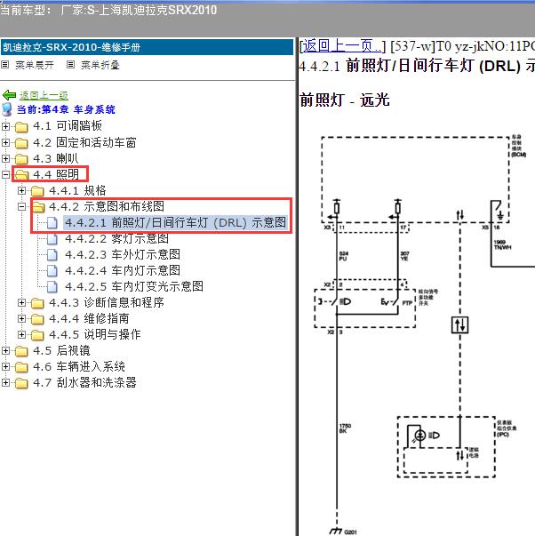Expand the 4.4.4 维修指南 node
535x536 pixels.
pos(21,318)
